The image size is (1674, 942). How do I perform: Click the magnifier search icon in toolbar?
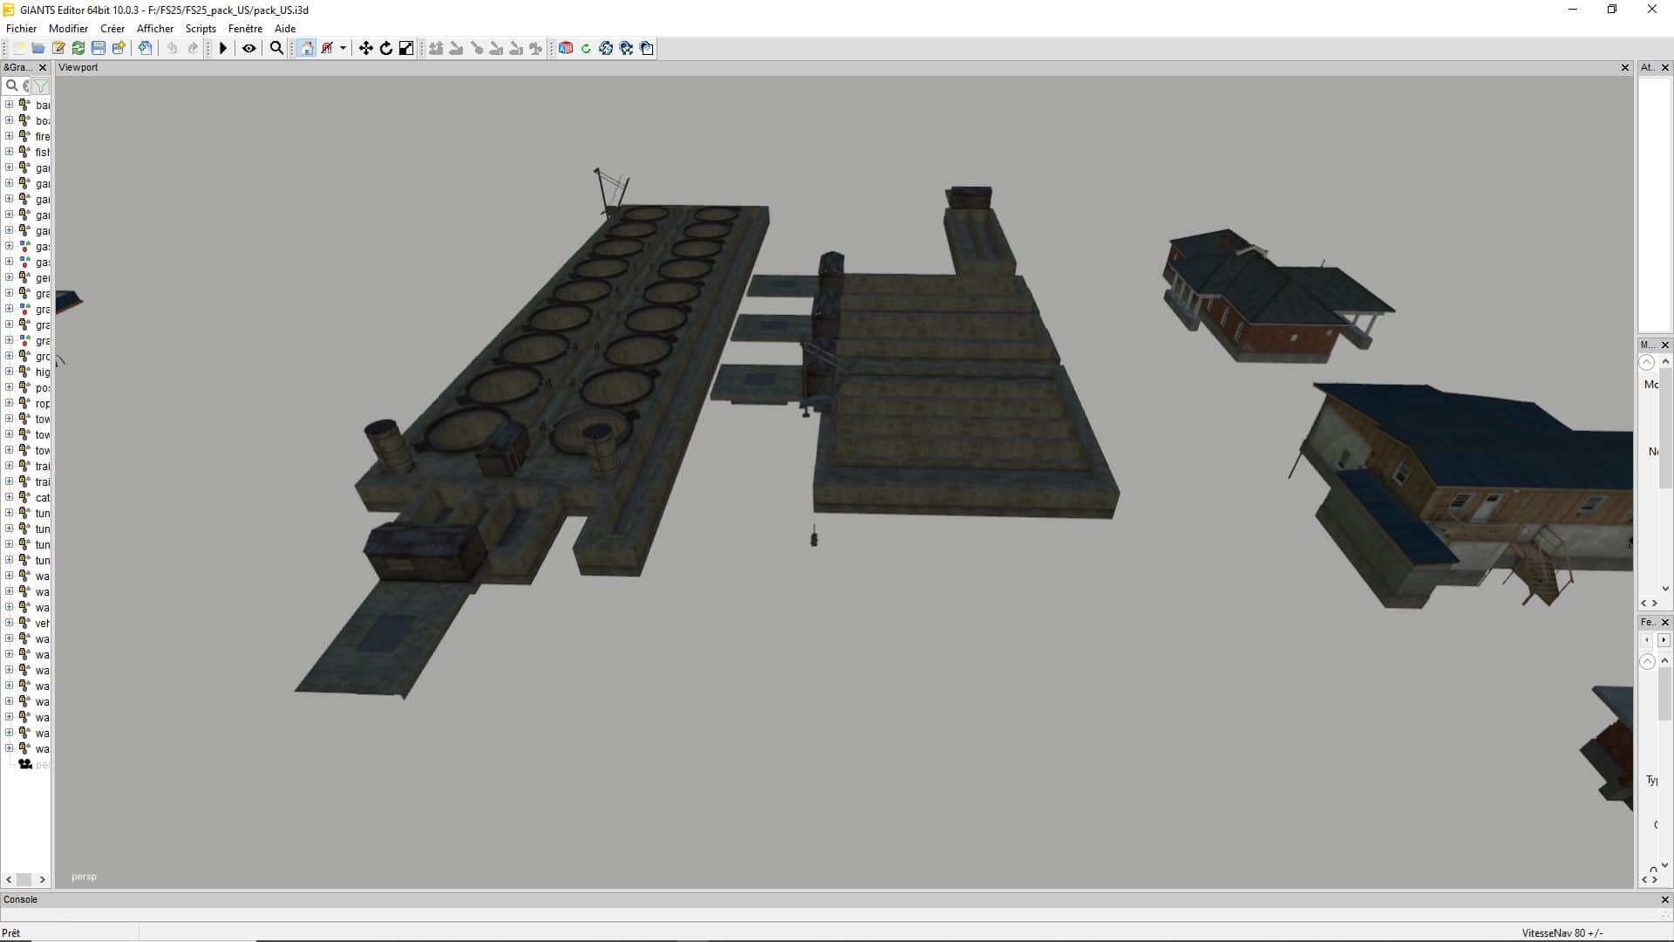pos(276,48)
